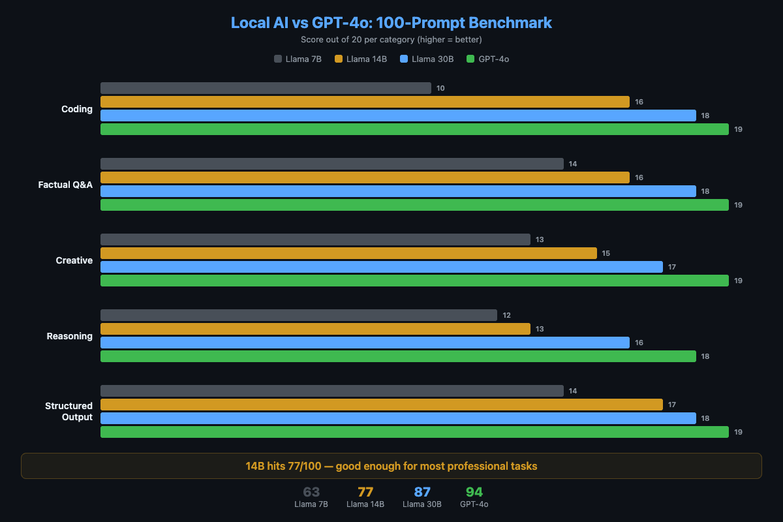Screen dimensions: 783x522
Task: Click the Llama 7B label under score 63
Action: 311,504
